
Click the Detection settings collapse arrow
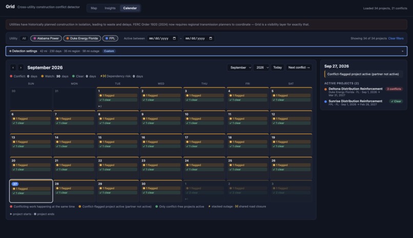[x=402, y=51]
